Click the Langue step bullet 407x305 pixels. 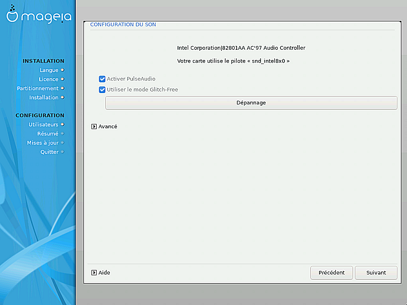tap(63, 70)
